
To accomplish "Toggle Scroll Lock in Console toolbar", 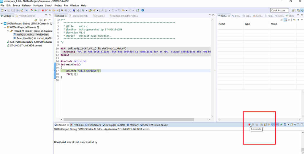I will pyautogui.click(x=265, y=125).
